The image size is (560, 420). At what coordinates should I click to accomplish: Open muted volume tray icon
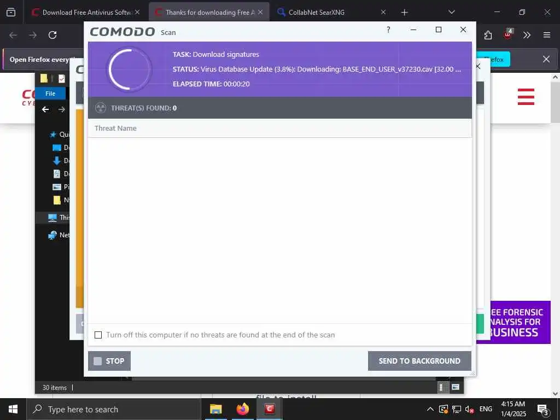point(469,409)
